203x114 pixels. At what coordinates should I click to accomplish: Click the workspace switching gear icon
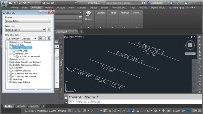click(x=156, y=111)
